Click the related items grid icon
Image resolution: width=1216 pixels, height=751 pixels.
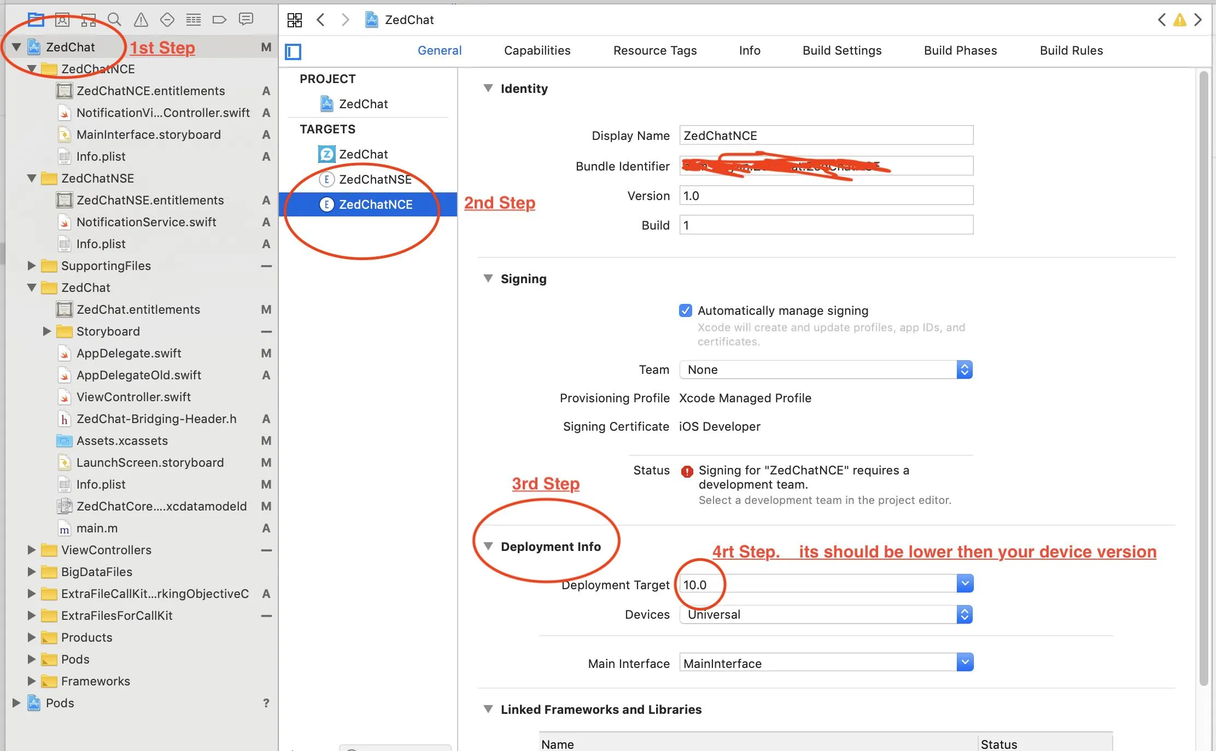click(x=295, y=20)
